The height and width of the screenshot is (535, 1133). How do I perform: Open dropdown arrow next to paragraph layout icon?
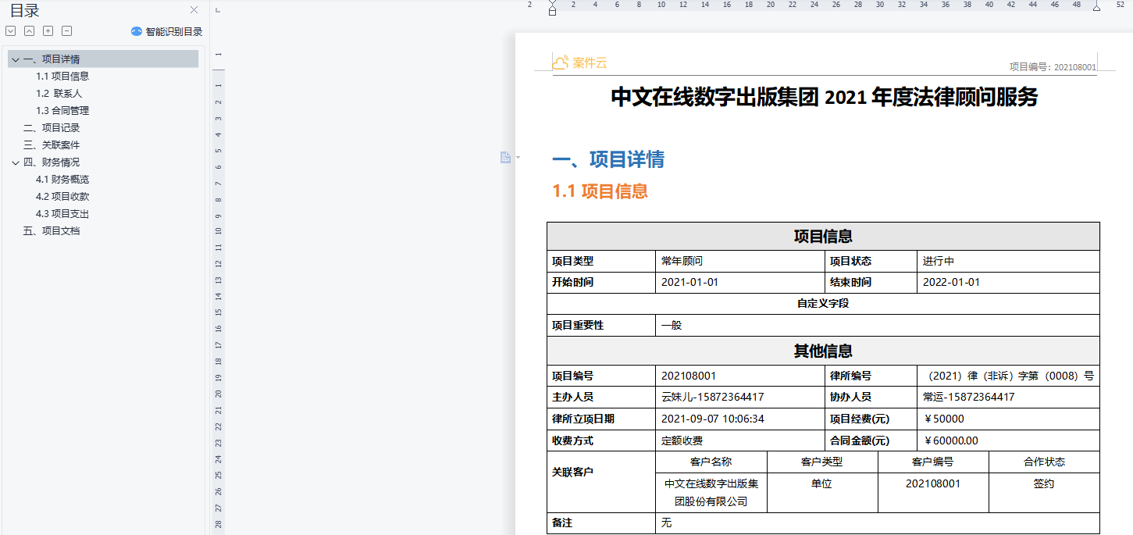tap(518, 159)
